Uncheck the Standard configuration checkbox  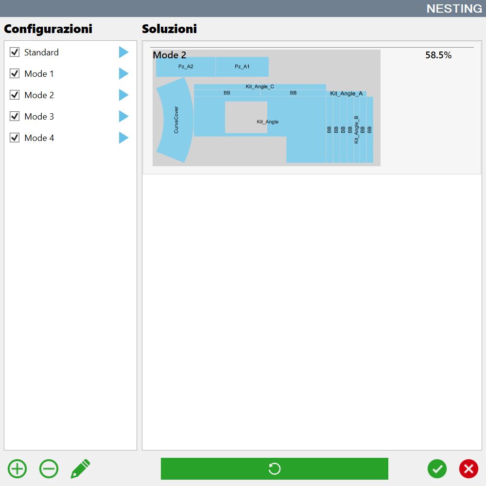15,52
